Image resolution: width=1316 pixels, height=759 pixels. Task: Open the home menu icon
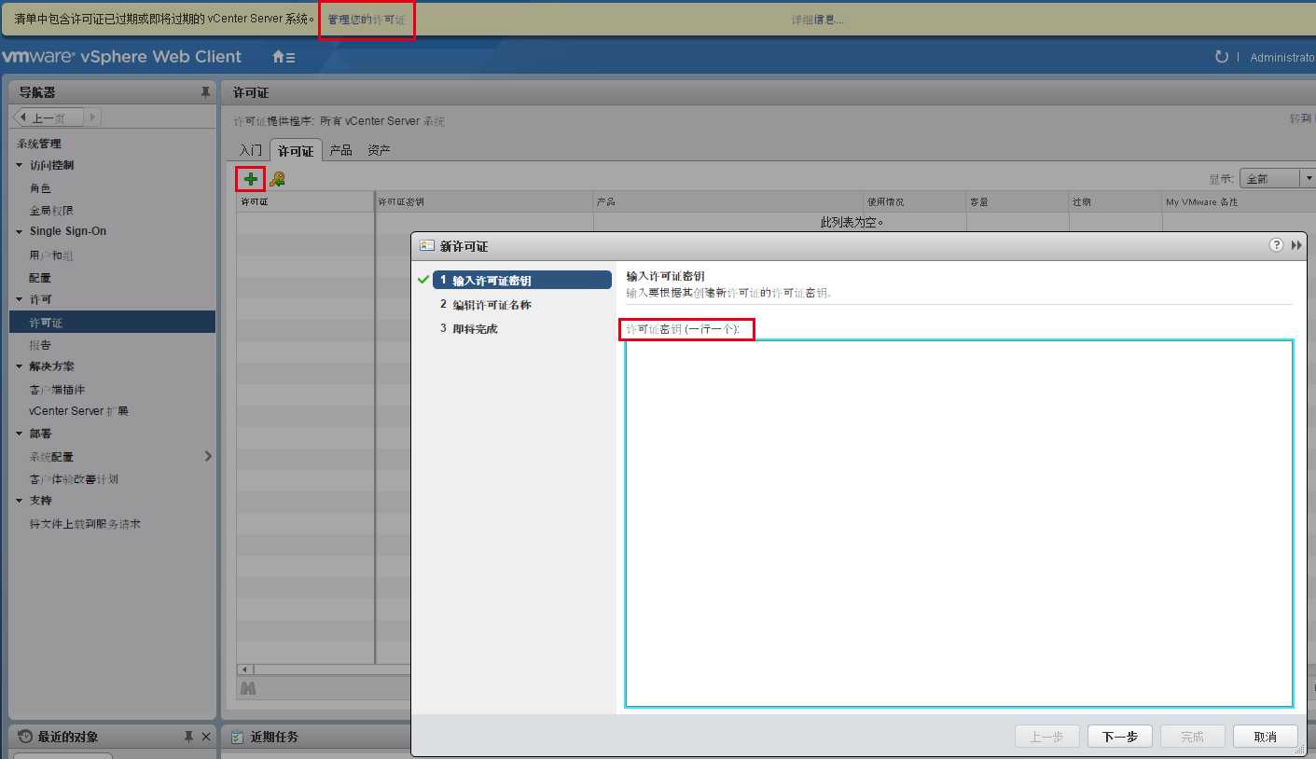(284, 57)
